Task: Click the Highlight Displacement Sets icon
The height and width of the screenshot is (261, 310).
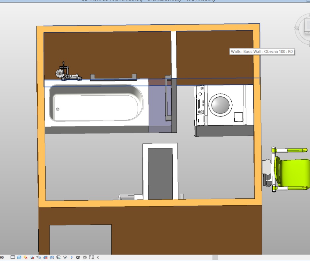Action: [x=92, y=257]
